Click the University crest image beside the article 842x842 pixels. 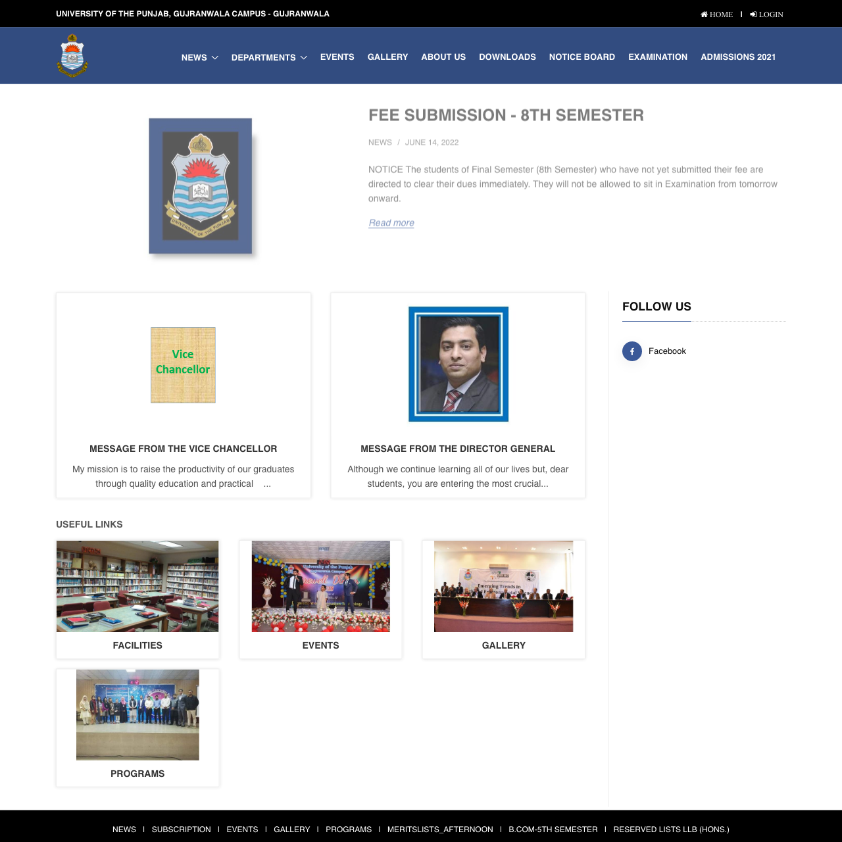point(201,186)
